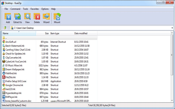Select the Google Chrome.lnk icon
This screenshot has width=175, height=109.
point(4,85)
